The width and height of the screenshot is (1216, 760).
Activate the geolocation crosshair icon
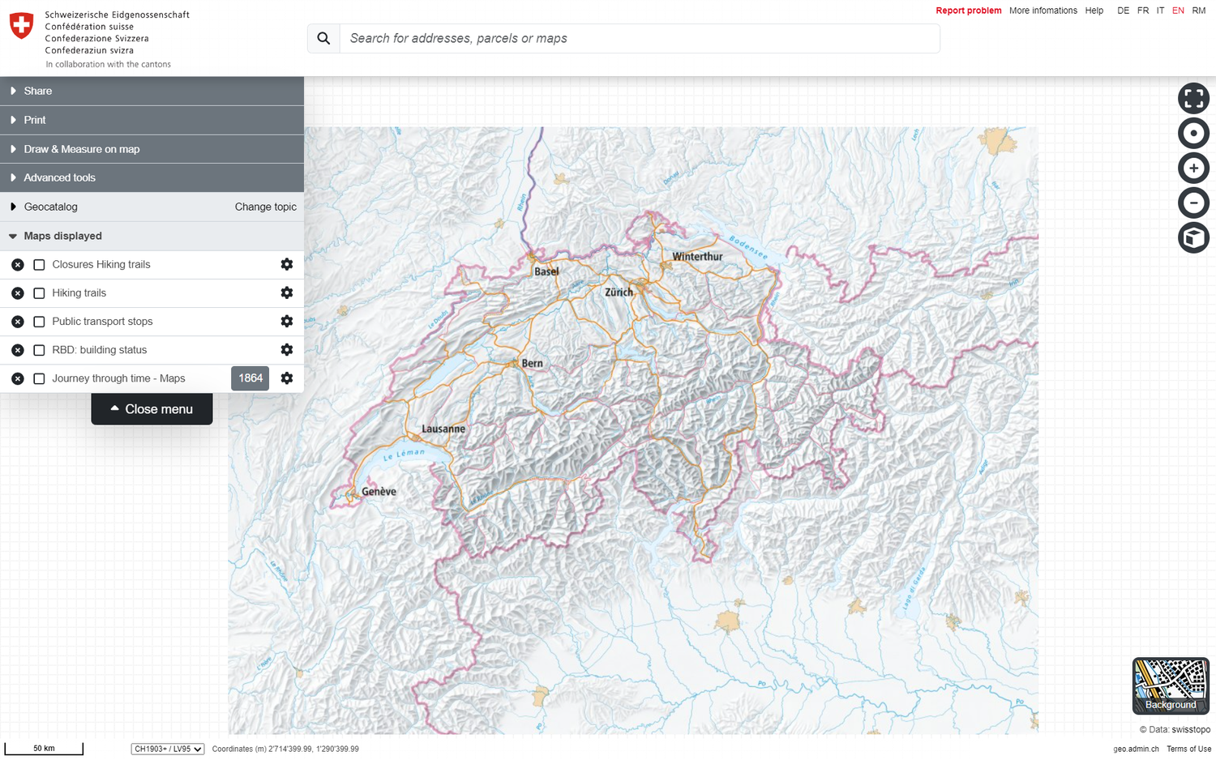(x=1193, y=133)
